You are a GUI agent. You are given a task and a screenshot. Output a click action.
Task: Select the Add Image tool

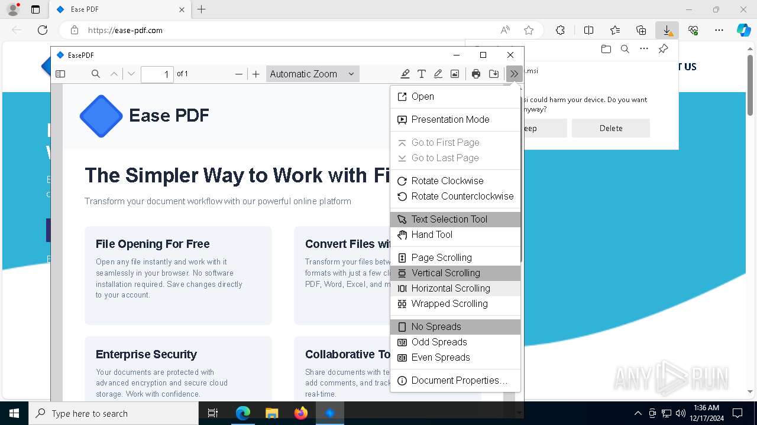point(455,74)
